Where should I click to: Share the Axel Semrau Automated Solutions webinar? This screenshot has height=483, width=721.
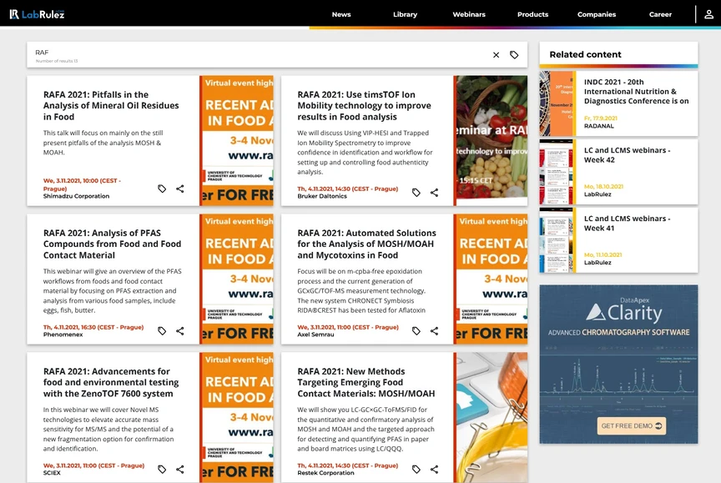tap(435, 331)
